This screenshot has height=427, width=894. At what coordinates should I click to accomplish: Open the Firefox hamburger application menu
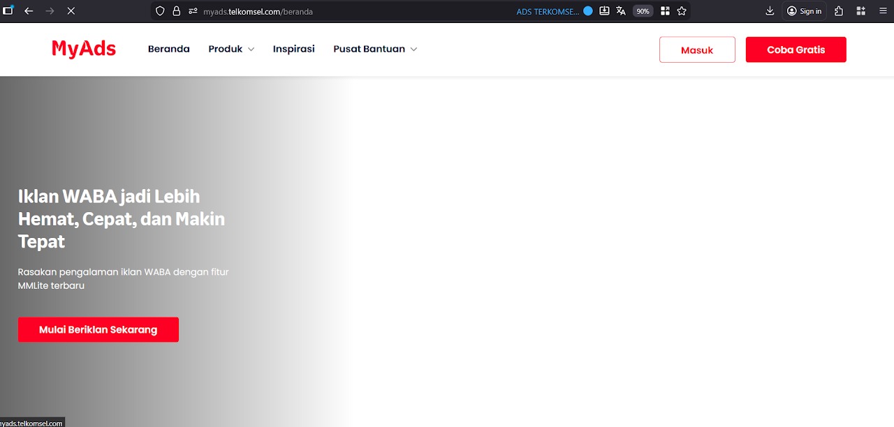[x=881, y=11]
